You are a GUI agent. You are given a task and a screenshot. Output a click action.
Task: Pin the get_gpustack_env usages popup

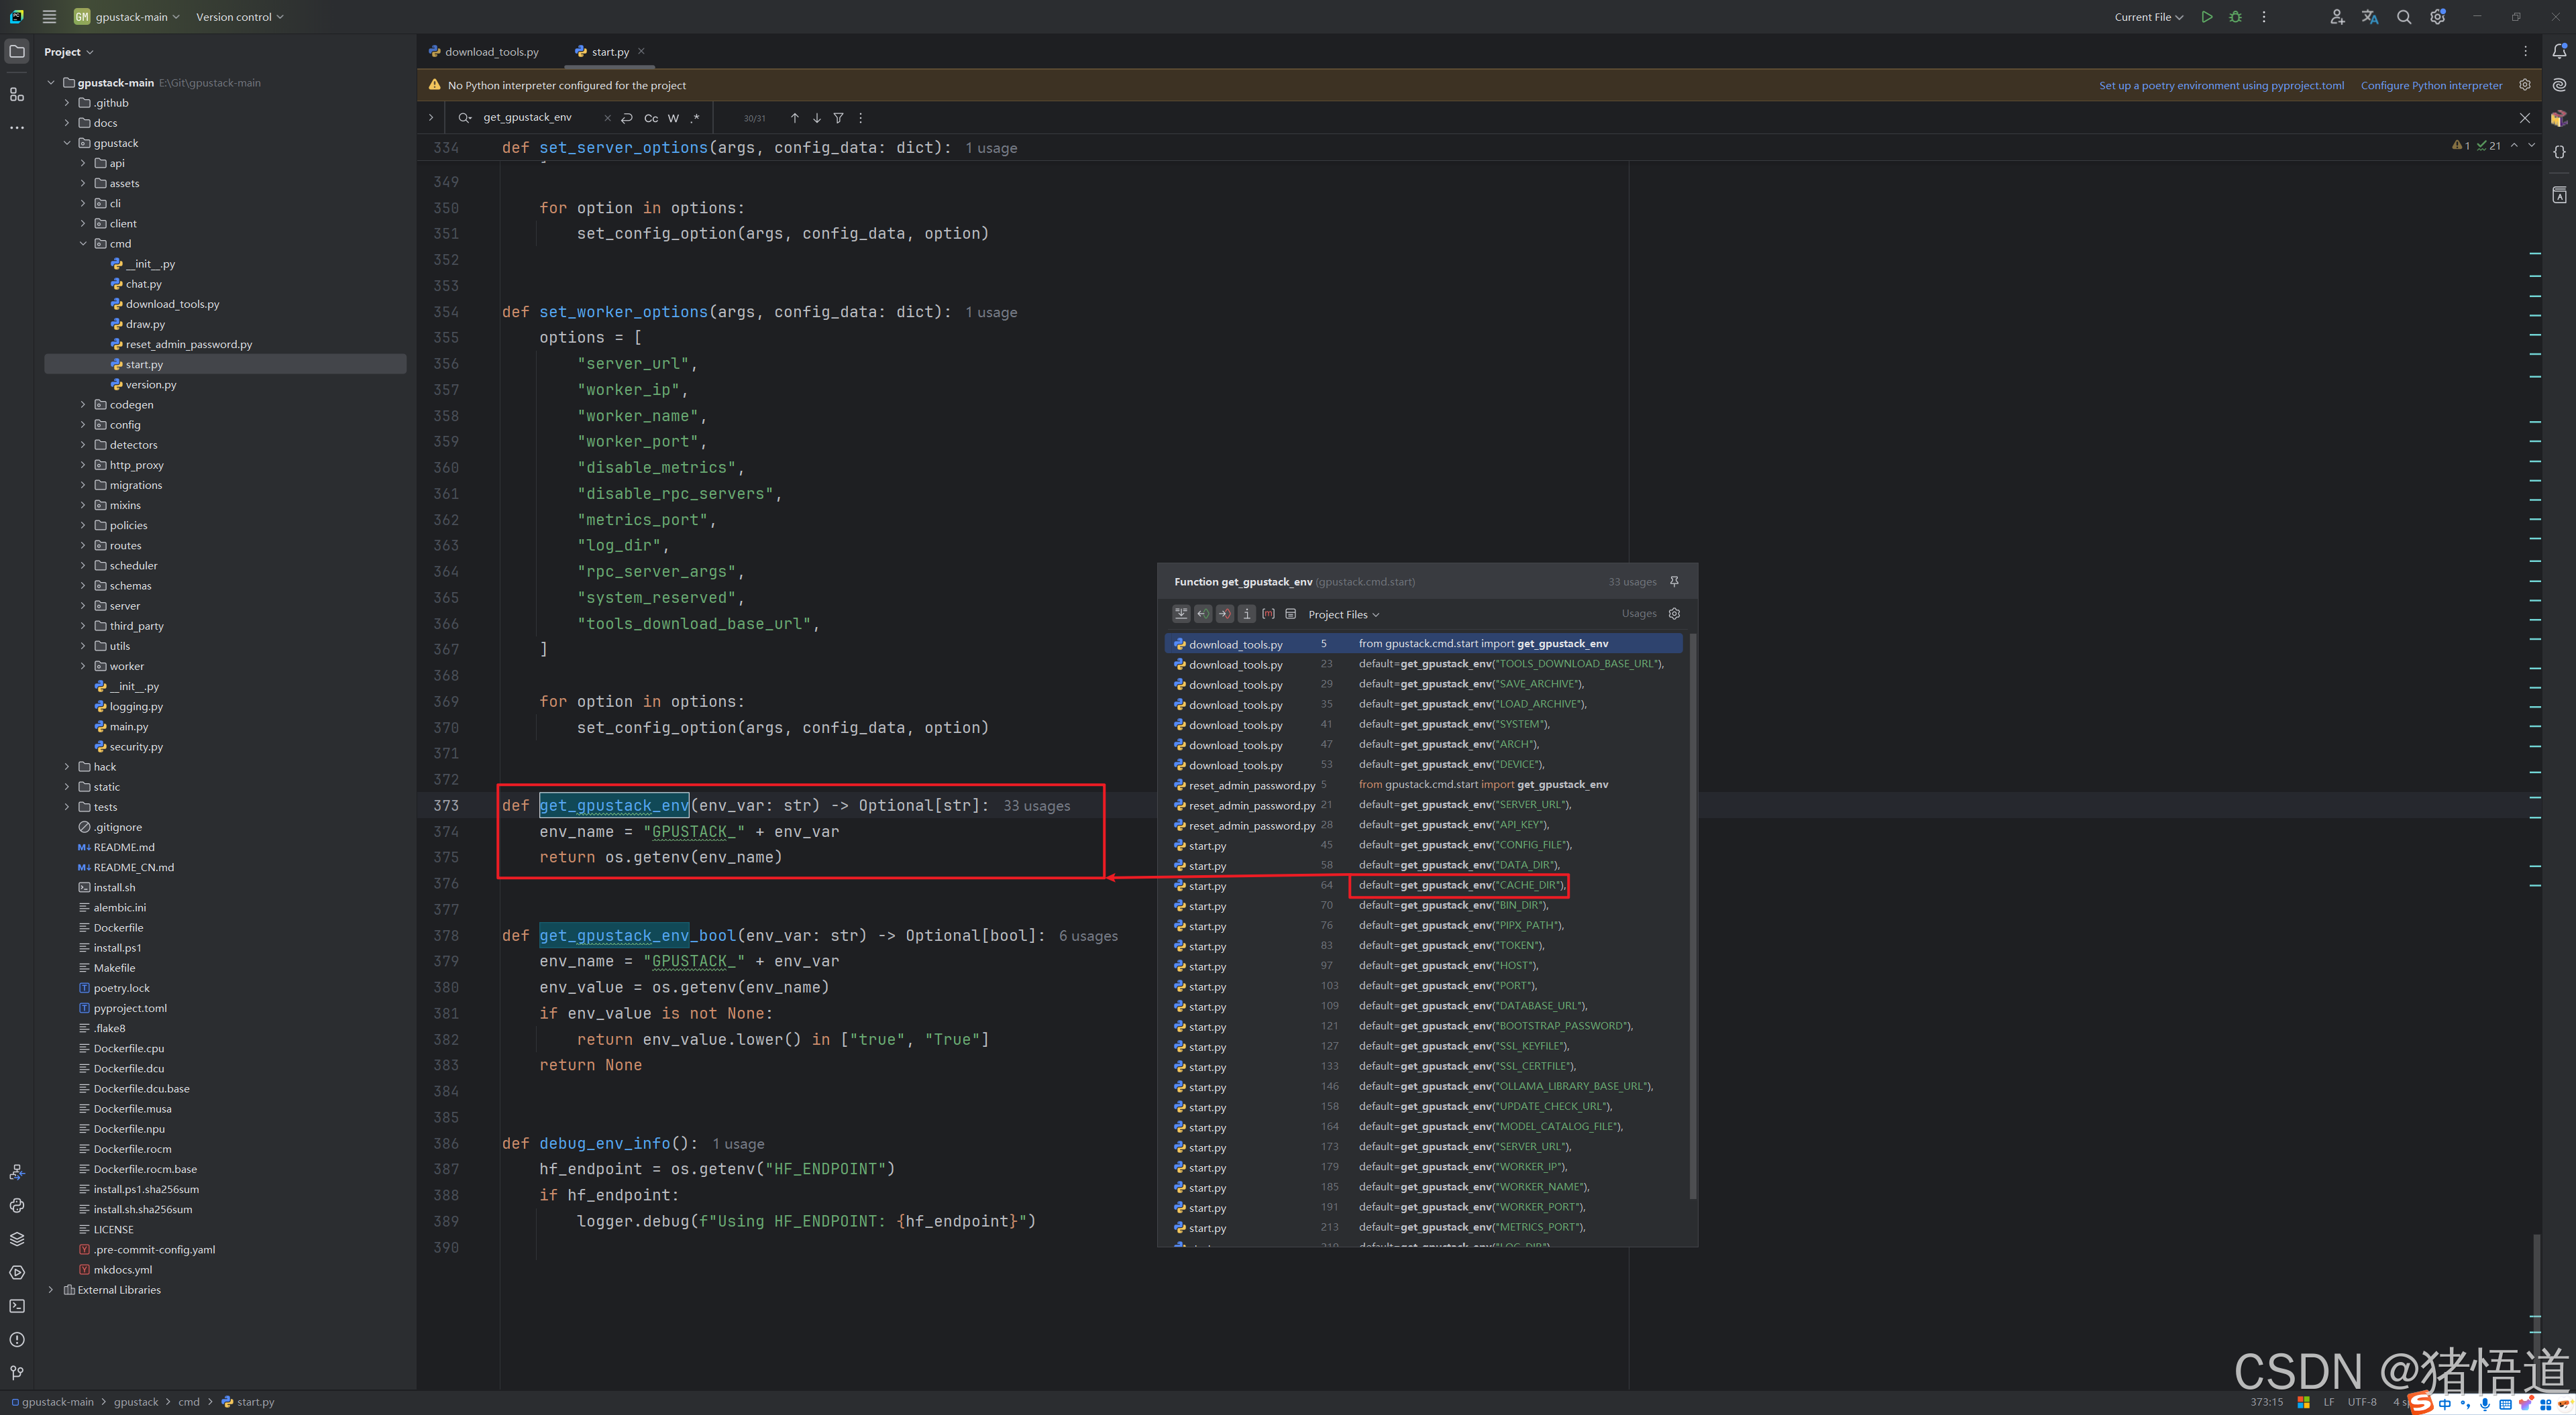[x=1674, y=581]
